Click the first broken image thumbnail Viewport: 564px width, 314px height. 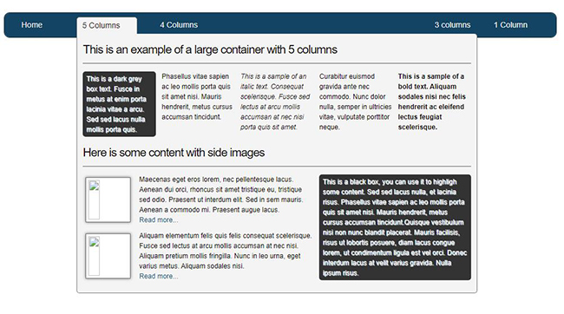(108, 200)
